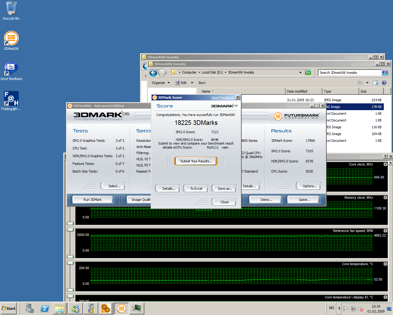Click the NO language indicator

tap(332, 308)
